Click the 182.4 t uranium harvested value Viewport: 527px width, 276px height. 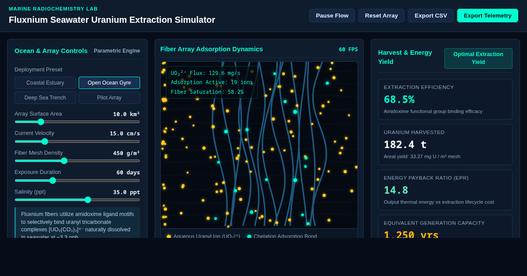click(405, 145)
